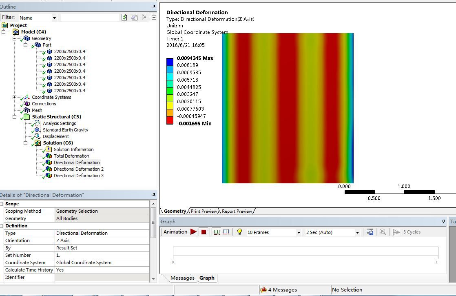Select Total Deformation in the tree
456x296 pixels.
click(x=71, y=156)
